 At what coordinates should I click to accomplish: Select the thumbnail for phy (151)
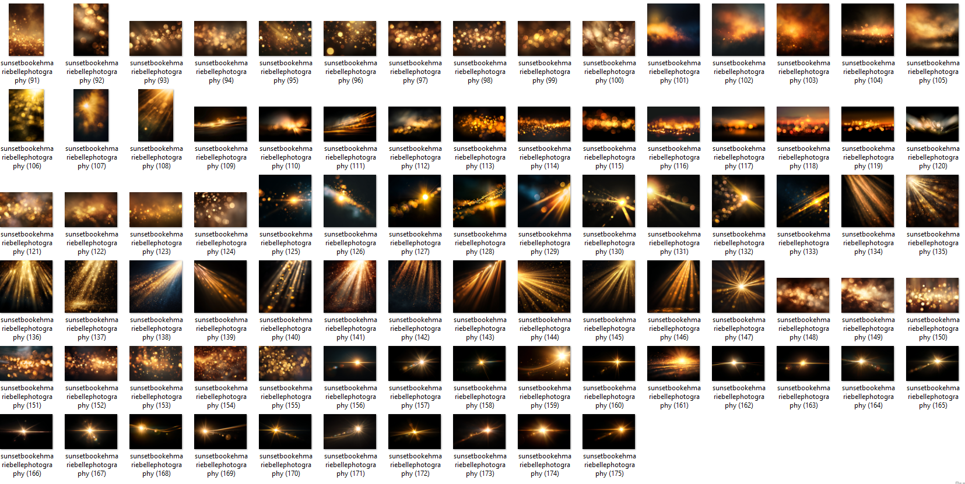[26, 363]
